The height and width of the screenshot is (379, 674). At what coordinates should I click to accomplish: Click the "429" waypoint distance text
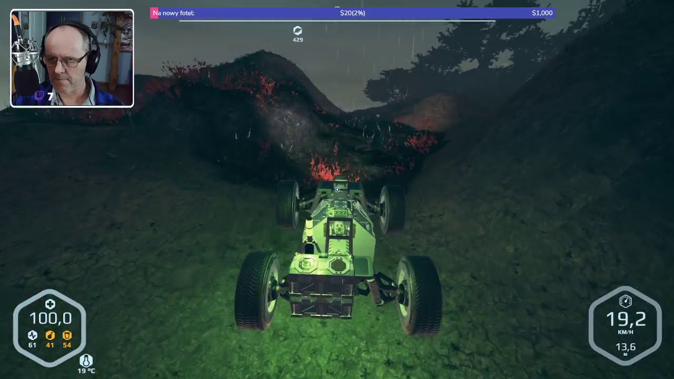pyautogui.click(x=298, y=39)
